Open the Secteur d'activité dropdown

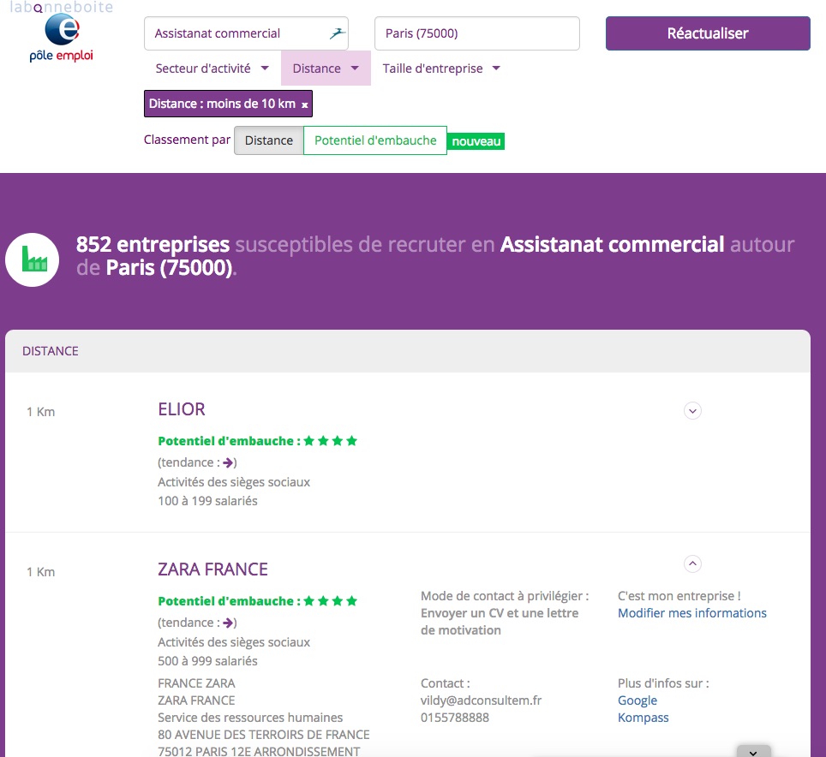point(212,69)
